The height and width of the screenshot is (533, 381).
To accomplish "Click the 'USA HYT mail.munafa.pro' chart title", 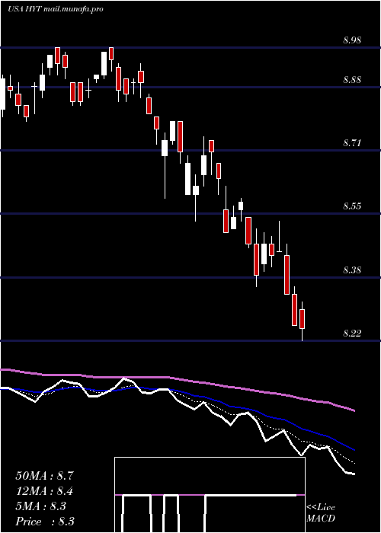I will click(56, 9).
